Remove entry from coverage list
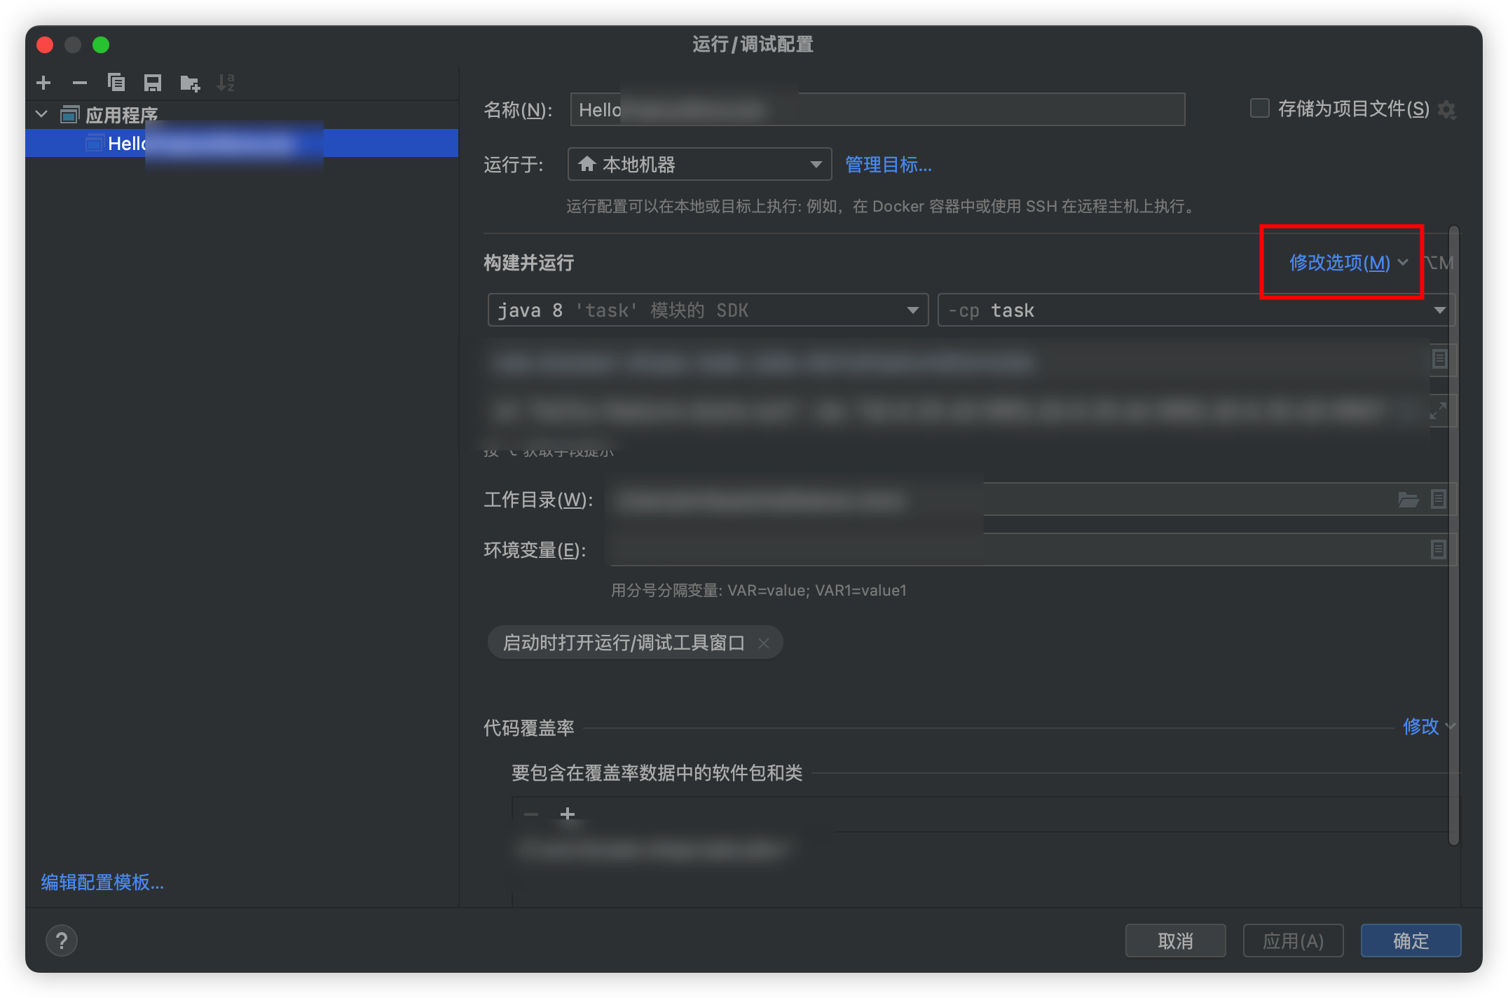The image size is (1508, 998). [x=531, y=814]
